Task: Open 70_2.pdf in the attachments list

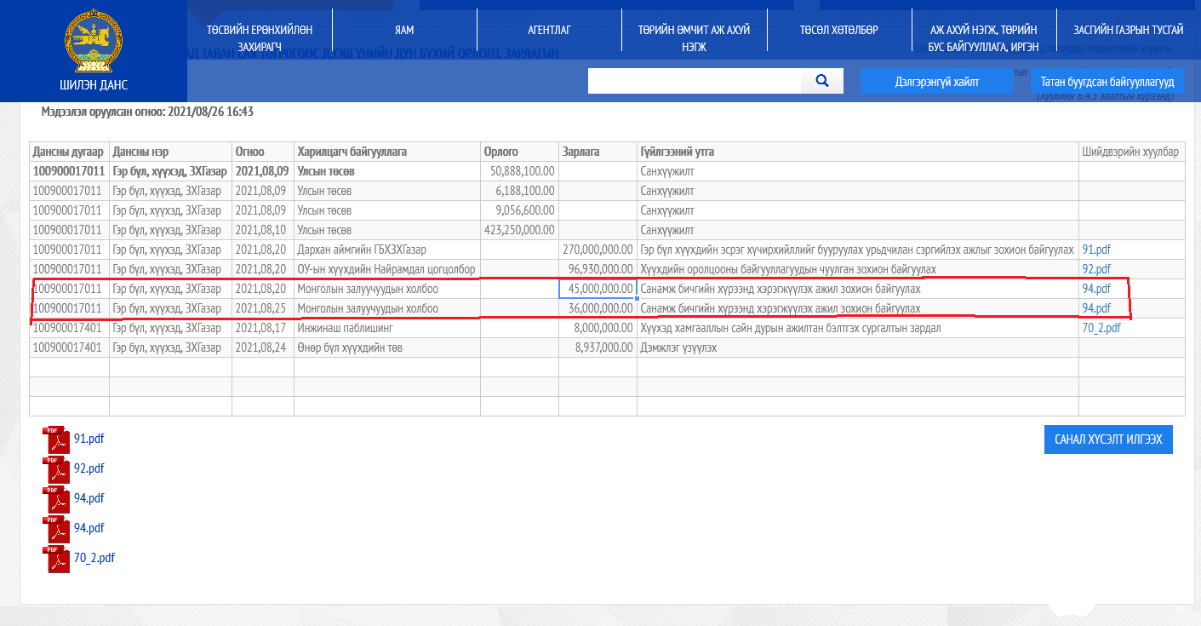Action: pyautogui.click(x=94, y=558)
